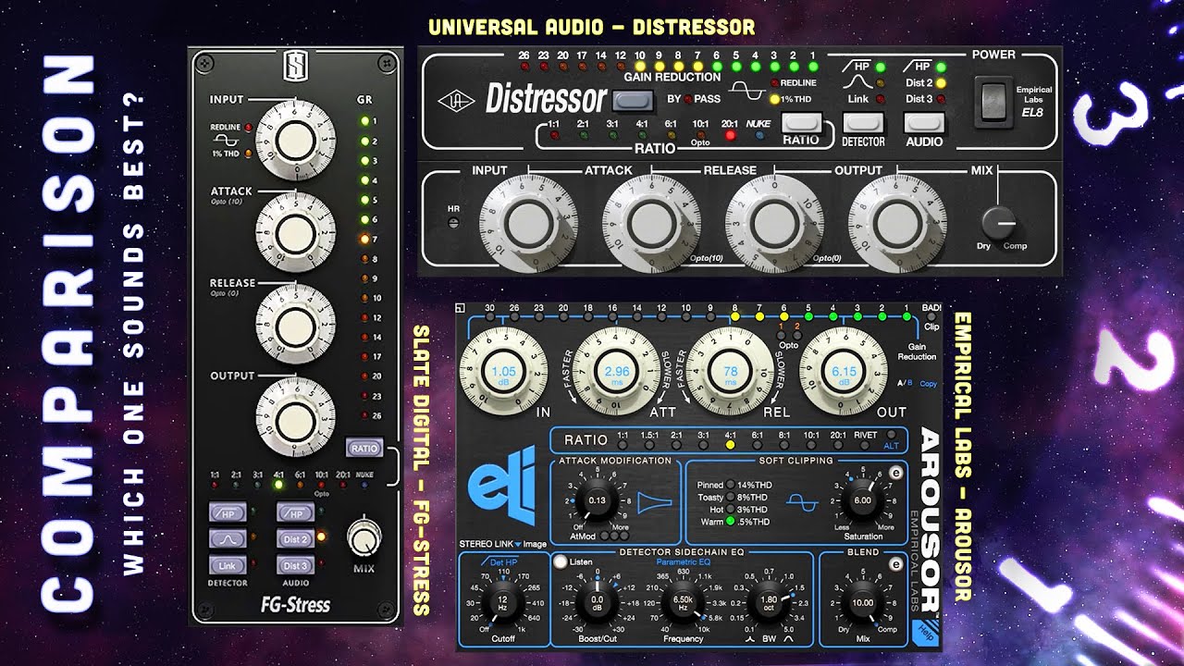Select the Arousor 1.5:1 ratio LED
The width and height of the screenshot is (1184, 666).
tap(649, 446)
